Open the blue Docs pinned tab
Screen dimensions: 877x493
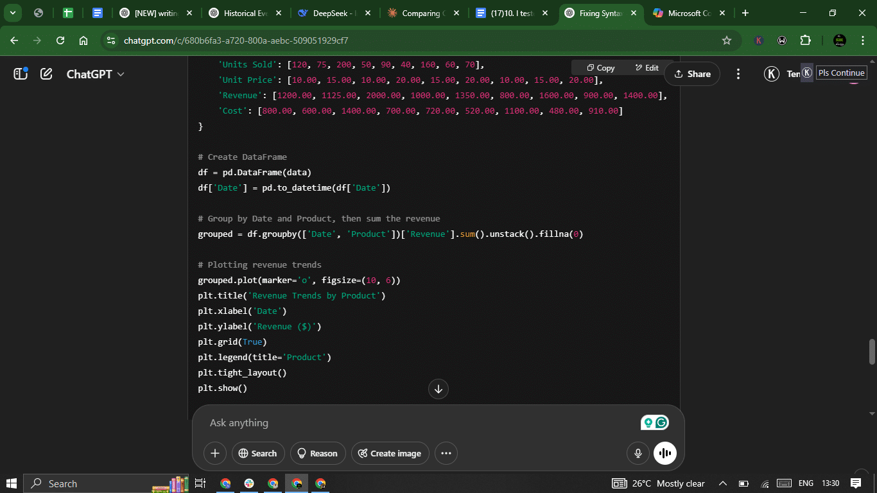[97, 13]
